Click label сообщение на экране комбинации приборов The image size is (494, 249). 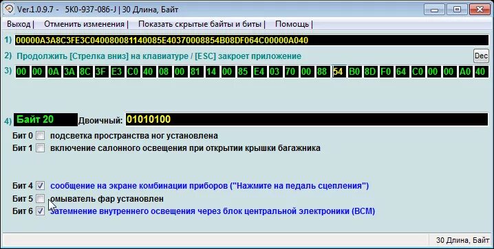coord(210,186)
